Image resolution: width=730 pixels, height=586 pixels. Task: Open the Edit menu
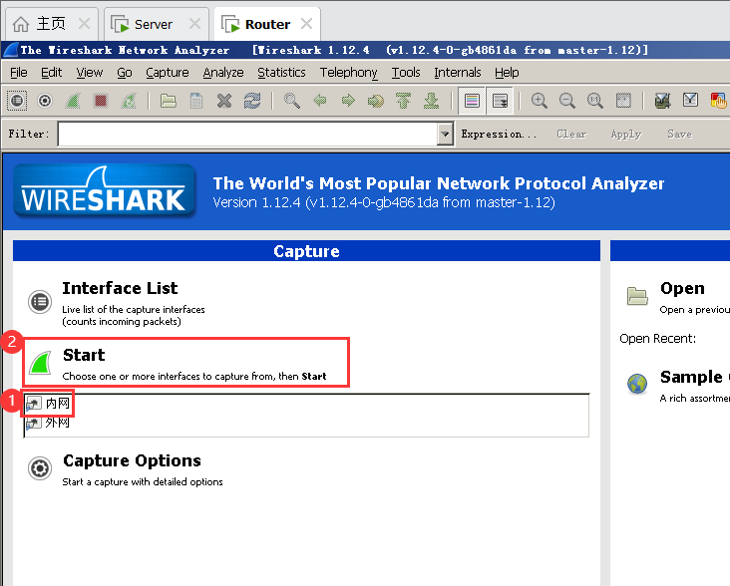click(51, 73)
